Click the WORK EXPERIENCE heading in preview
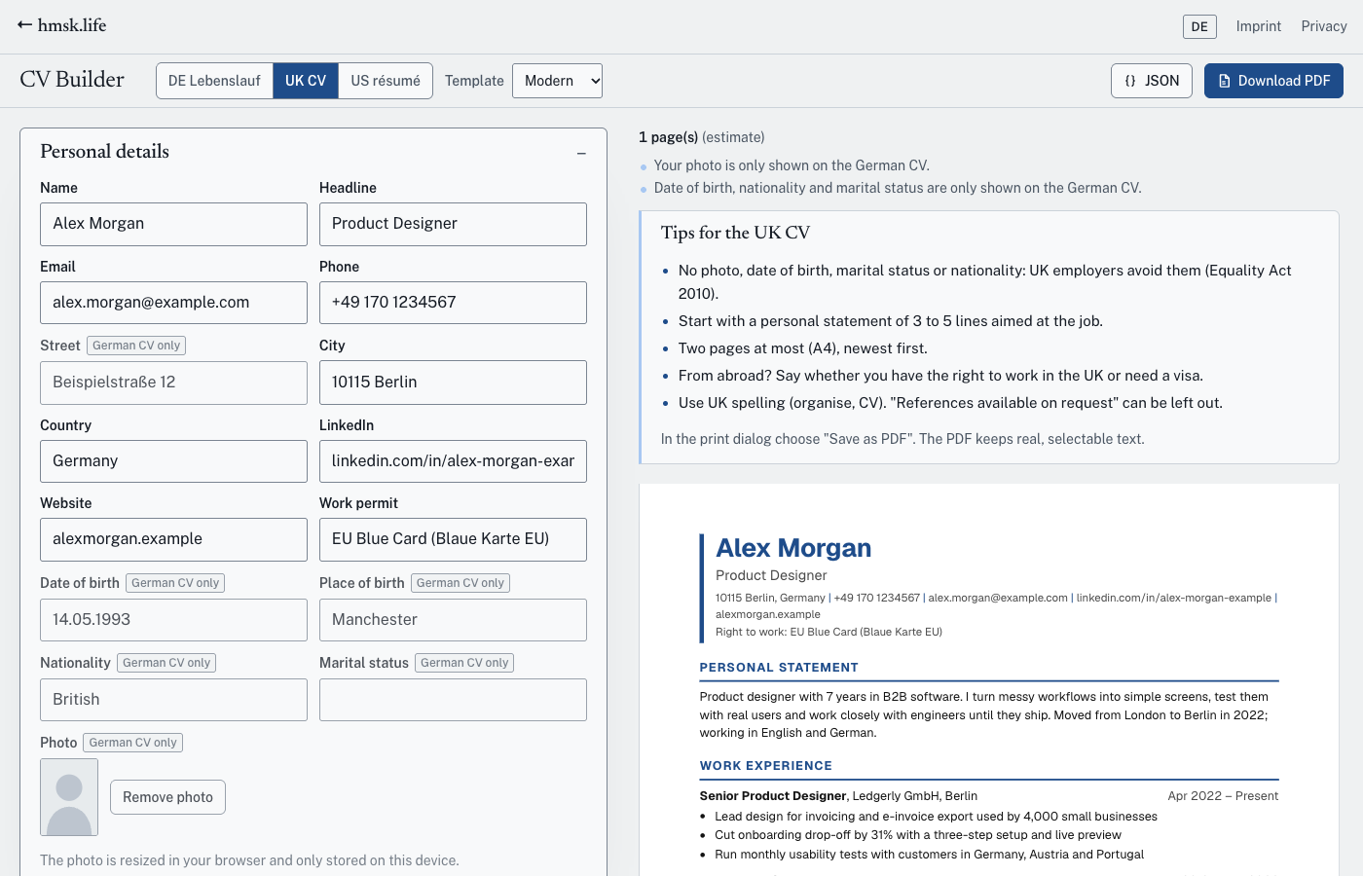This screenshot has height=876, width=1363. coord(766,766)
